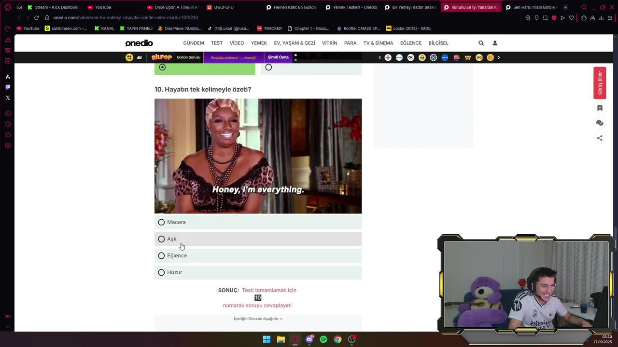Open the comments bubble icon on right
The image size is (618, 347).
600,123
